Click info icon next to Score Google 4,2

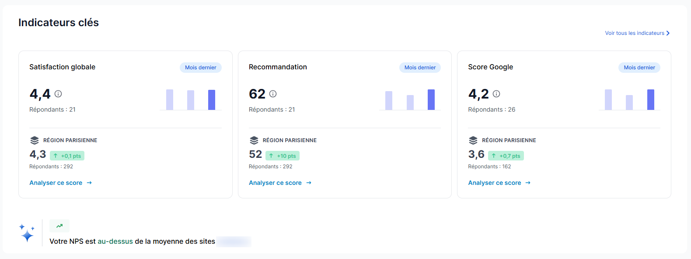pos(496,94)
